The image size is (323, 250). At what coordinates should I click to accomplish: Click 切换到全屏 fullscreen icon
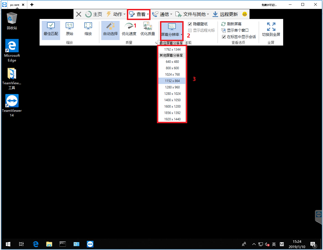pyautogui.click(x=271, y=30)
